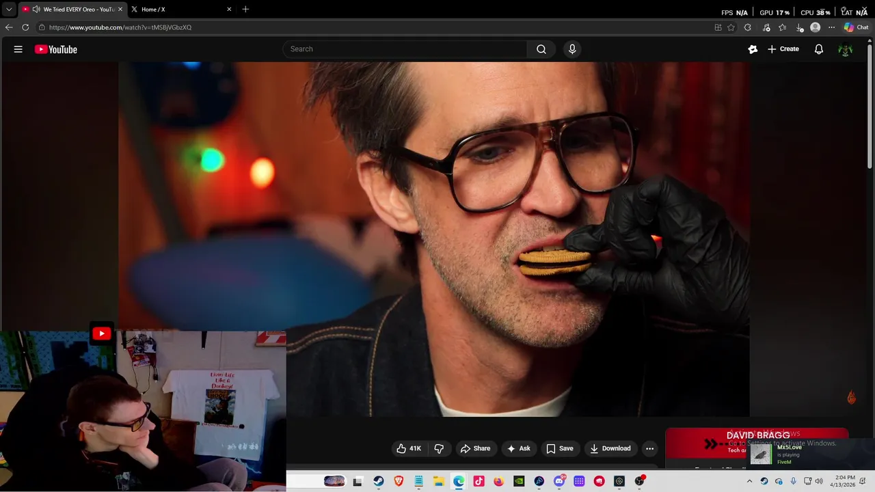Open File Explorer from the taskbar
This screenshot has height=492, width=875.
[x=439, y=481]
